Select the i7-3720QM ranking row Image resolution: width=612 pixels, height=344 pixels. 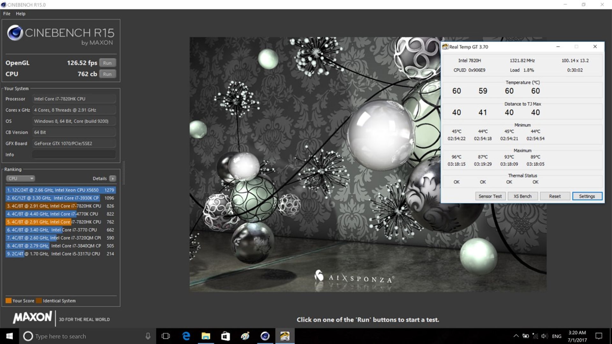61,238
